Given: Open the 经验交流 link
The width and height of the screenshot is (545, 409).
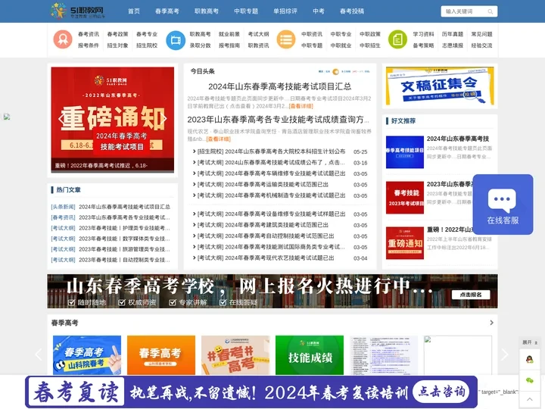Looking at the screenshot, I should point(481,45).
